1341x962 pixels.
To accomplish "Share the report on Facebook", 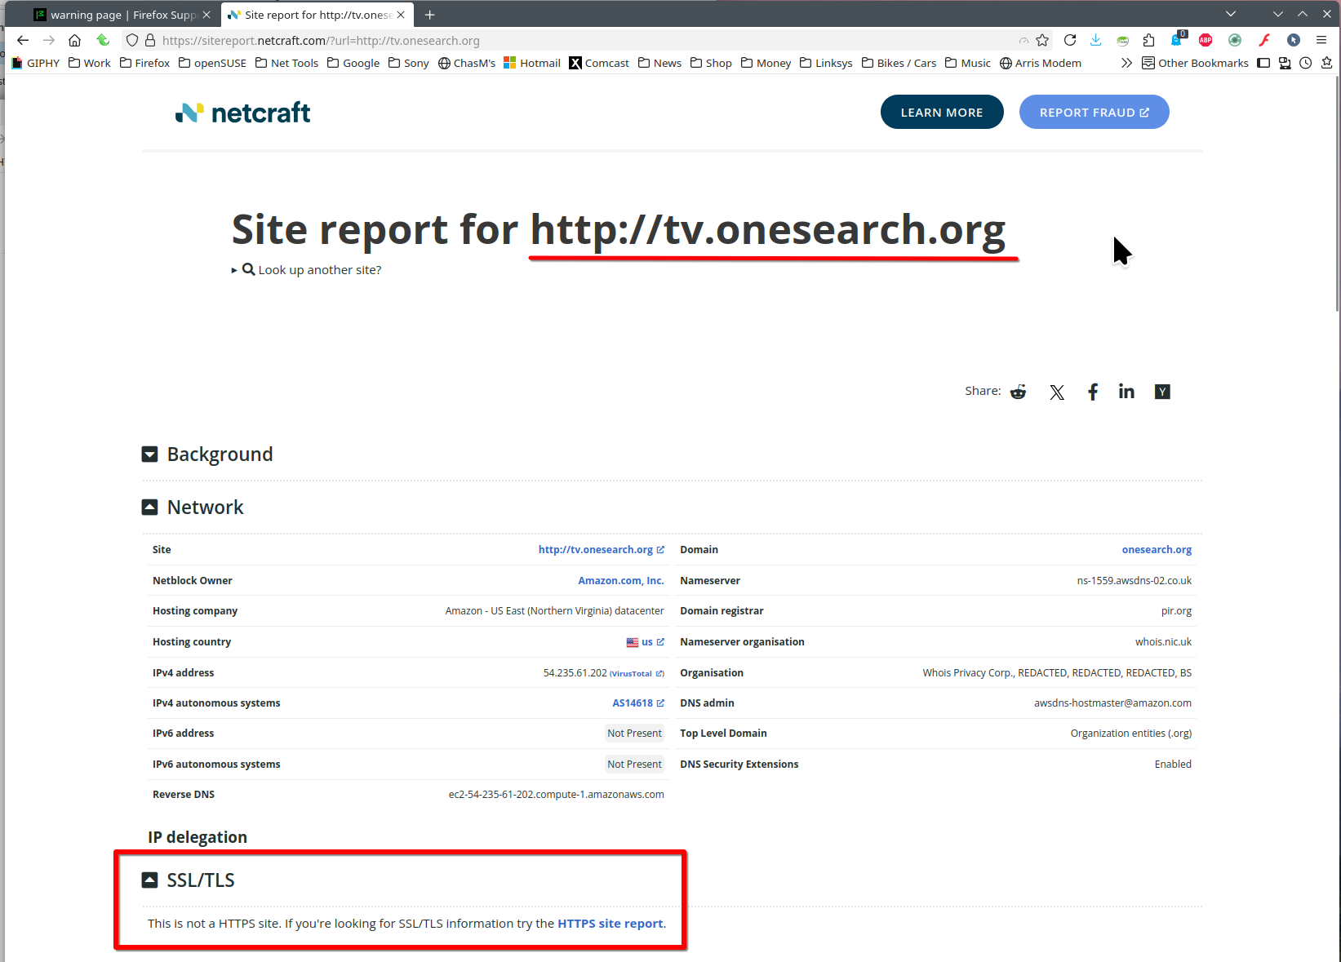I will pyautogui.click(x=1093, y=392).
